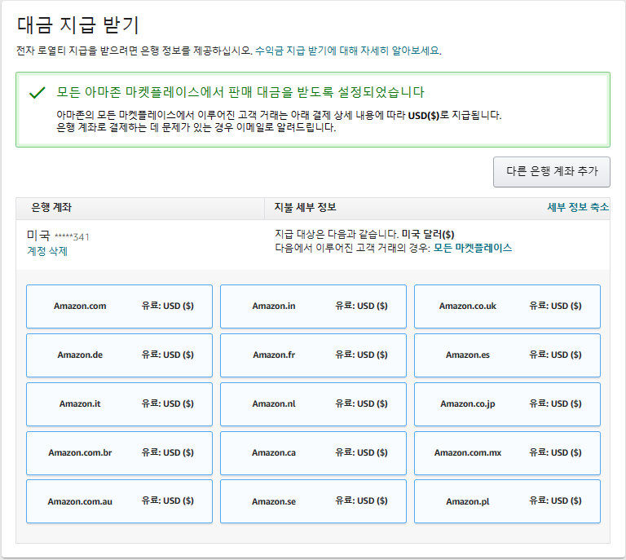Image resolution: width=626 pixels, height=560 pixels.
Task: Click the masked account number '*****341'
Action: pyautogui.click(x=72, y=236)
